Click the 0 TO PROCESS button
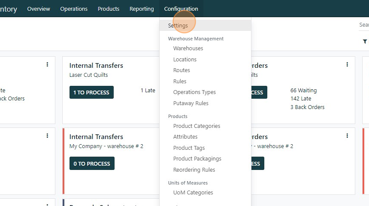Image resolution: width=369 pixels, height=206 pixels. point(92,164)
